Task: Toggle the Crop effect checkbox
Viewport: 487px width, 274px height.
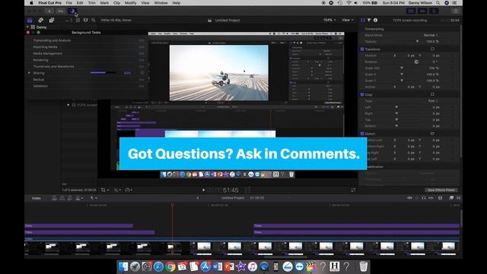Action: tap(362, 94)
